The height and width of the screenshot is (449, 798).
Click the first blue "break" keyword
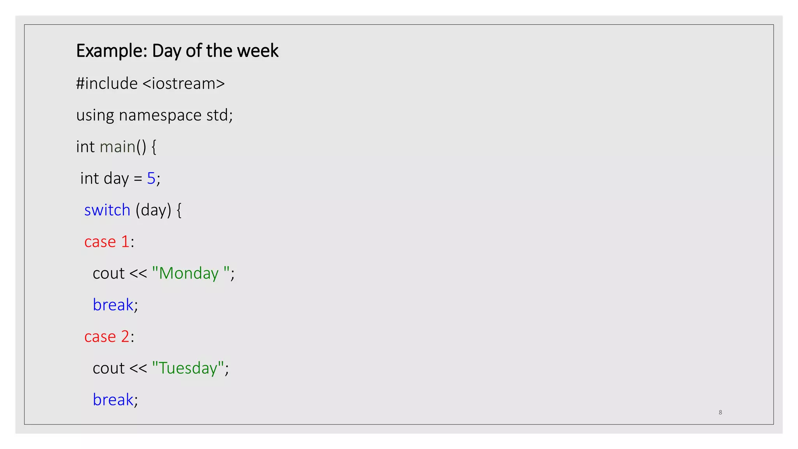113,305
